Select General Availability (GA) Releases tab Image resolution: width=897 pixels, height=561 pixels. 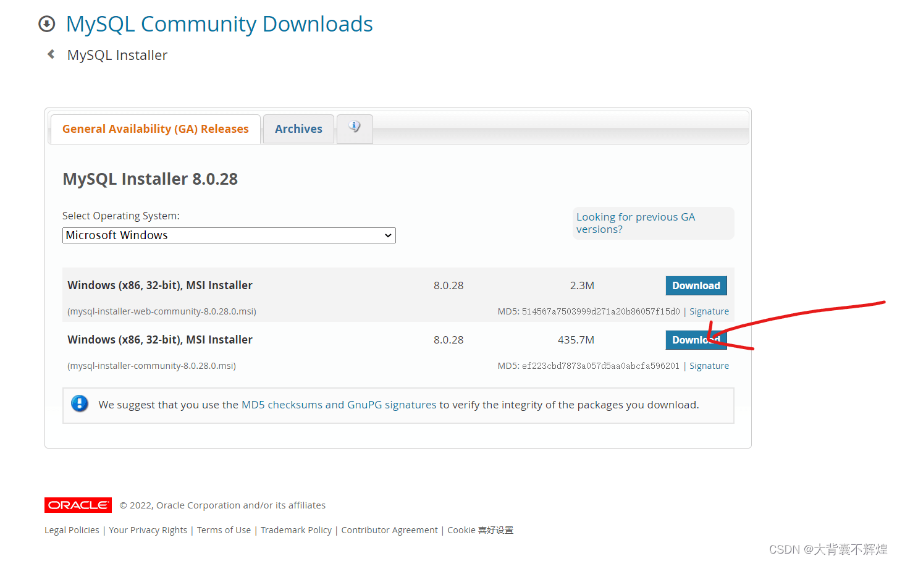(x=155, y=129)
